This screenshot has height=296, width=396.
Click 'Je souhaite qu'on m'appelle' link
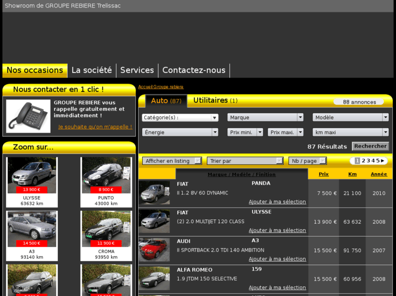coord(95,127)
